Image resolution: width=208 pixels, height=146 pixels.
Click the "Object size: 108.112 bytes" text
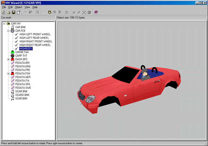[71, 18]
